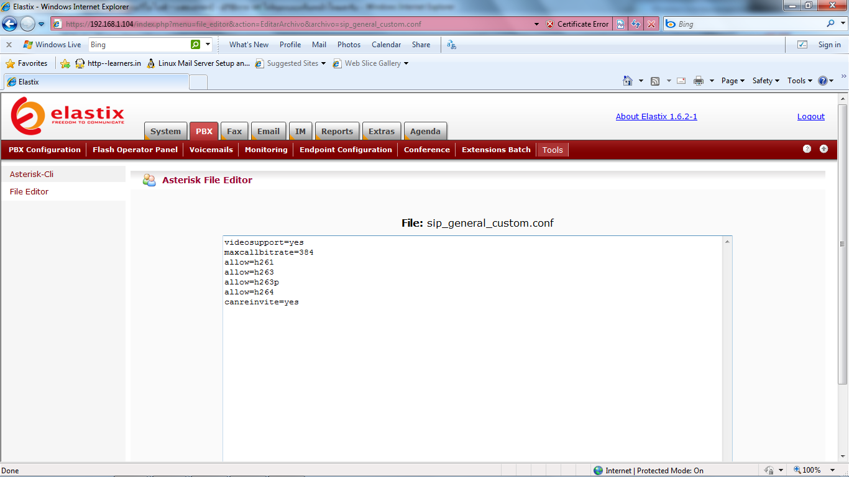This screenshot has width=849, height=477.
Task: Open the Safety dropdown menu
Action: 766,81
